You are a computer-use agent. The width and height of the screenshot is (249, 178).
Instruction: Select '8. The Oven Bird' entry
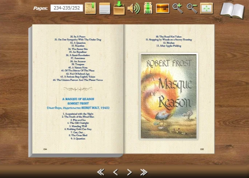(78, 135)
